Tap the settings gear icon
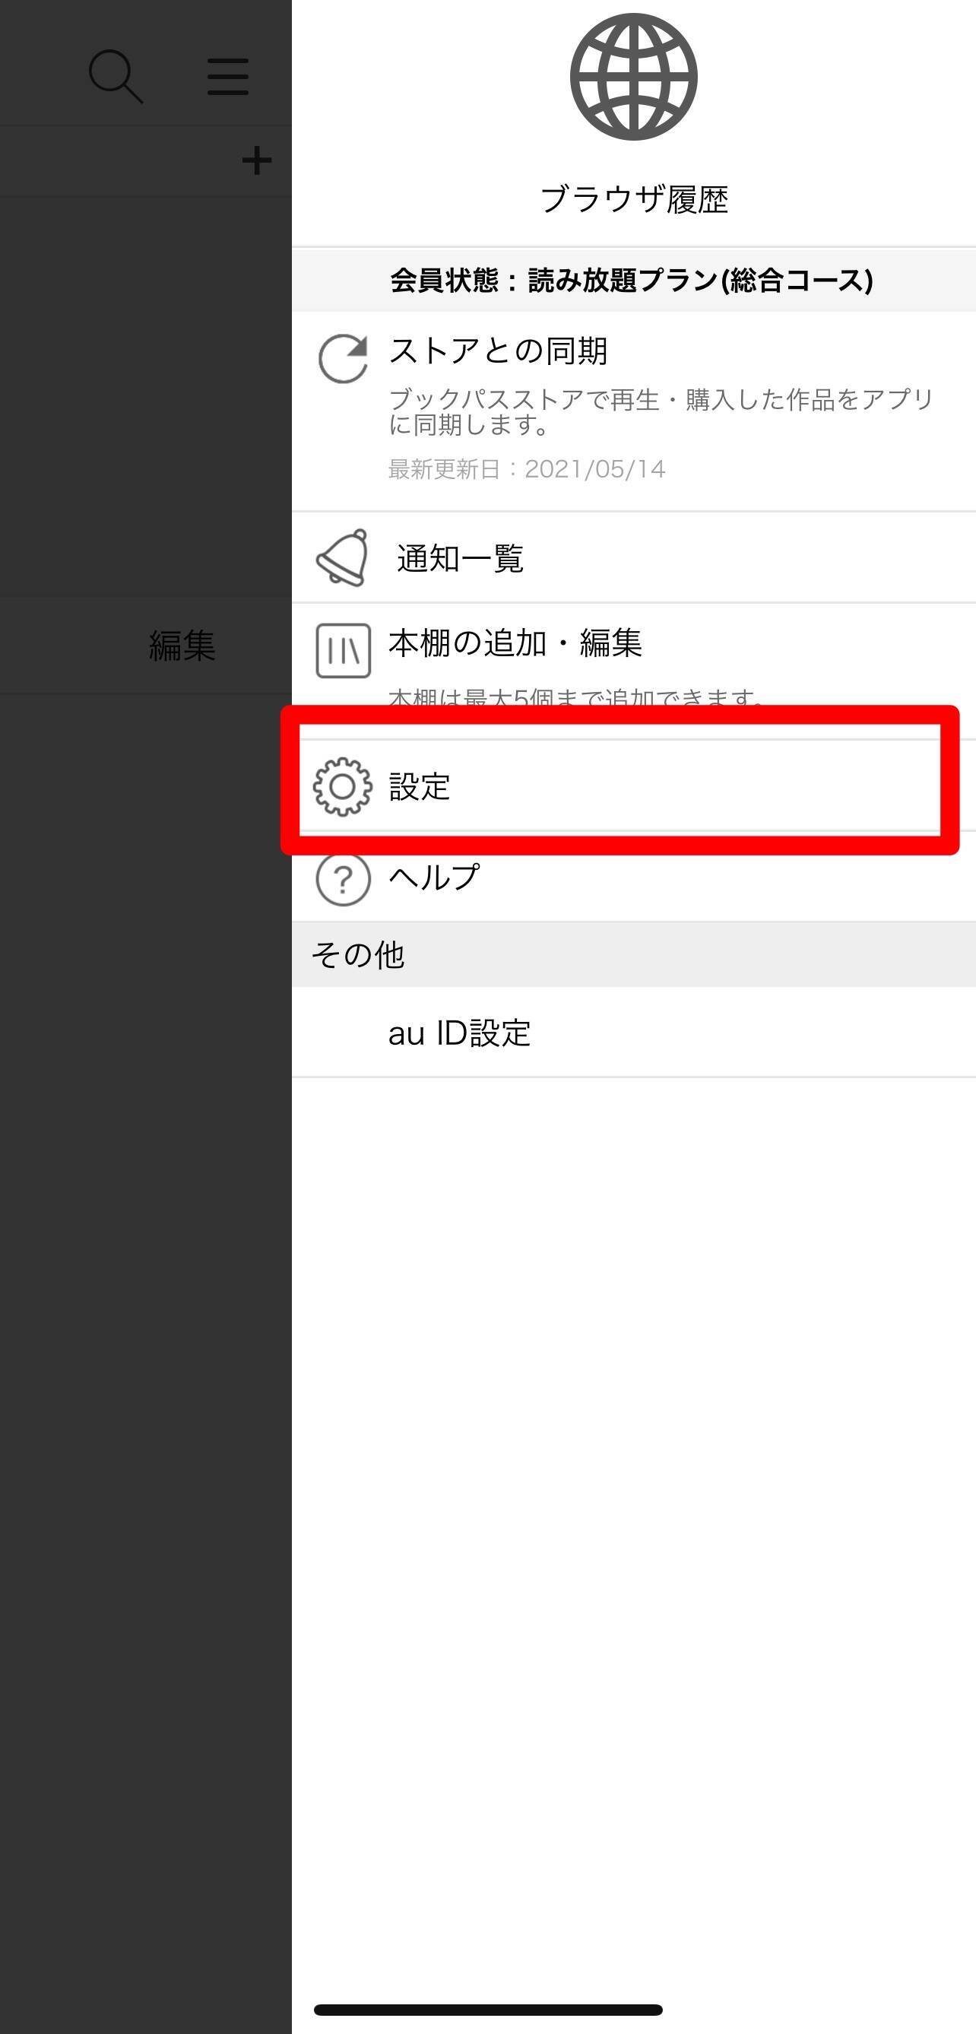976x2034 pixels. point(343,786)
